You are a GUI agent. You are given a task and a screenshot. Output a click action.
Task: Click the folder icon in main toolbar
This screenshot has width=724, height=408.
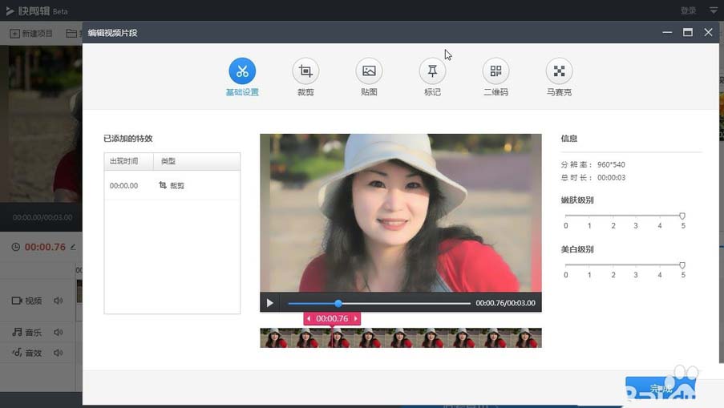[71, 33]
